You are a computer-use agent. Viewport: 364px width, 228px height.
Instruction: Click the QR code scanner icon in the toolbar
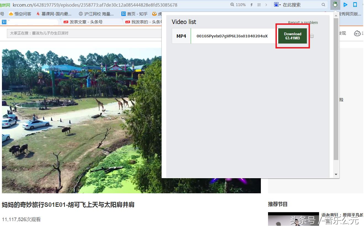tap(259, 5)
